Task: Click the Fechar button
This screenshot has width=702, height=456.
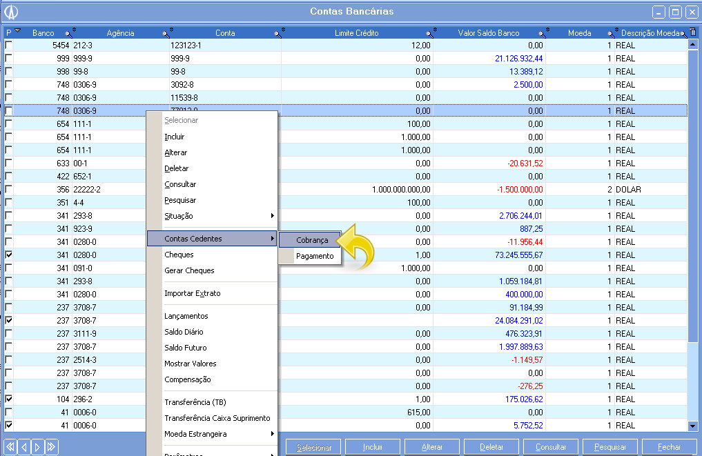Action: [x=670, y=447]
